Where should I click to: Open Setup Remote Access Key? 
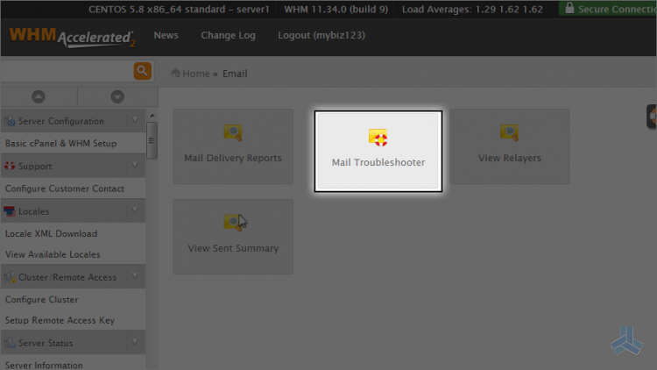(x=60, y=320)
